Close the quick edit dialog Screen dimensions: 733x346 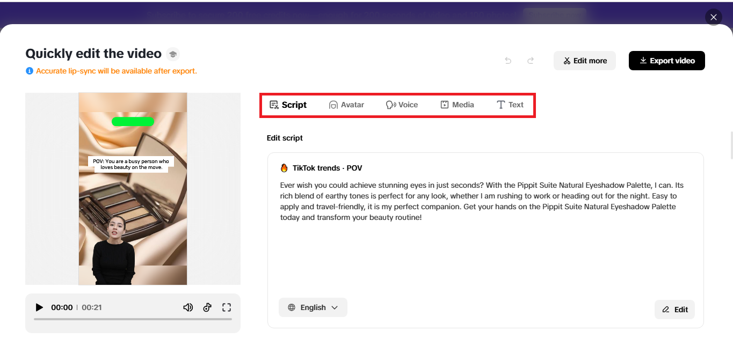tap(713, 17)
